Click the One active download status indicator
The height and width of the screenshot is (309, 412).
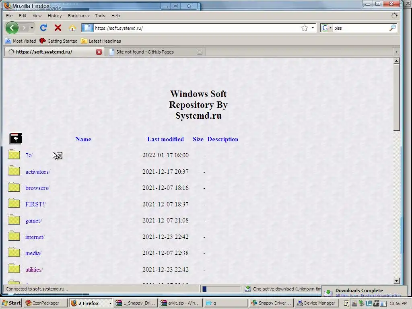coord(283,289)
